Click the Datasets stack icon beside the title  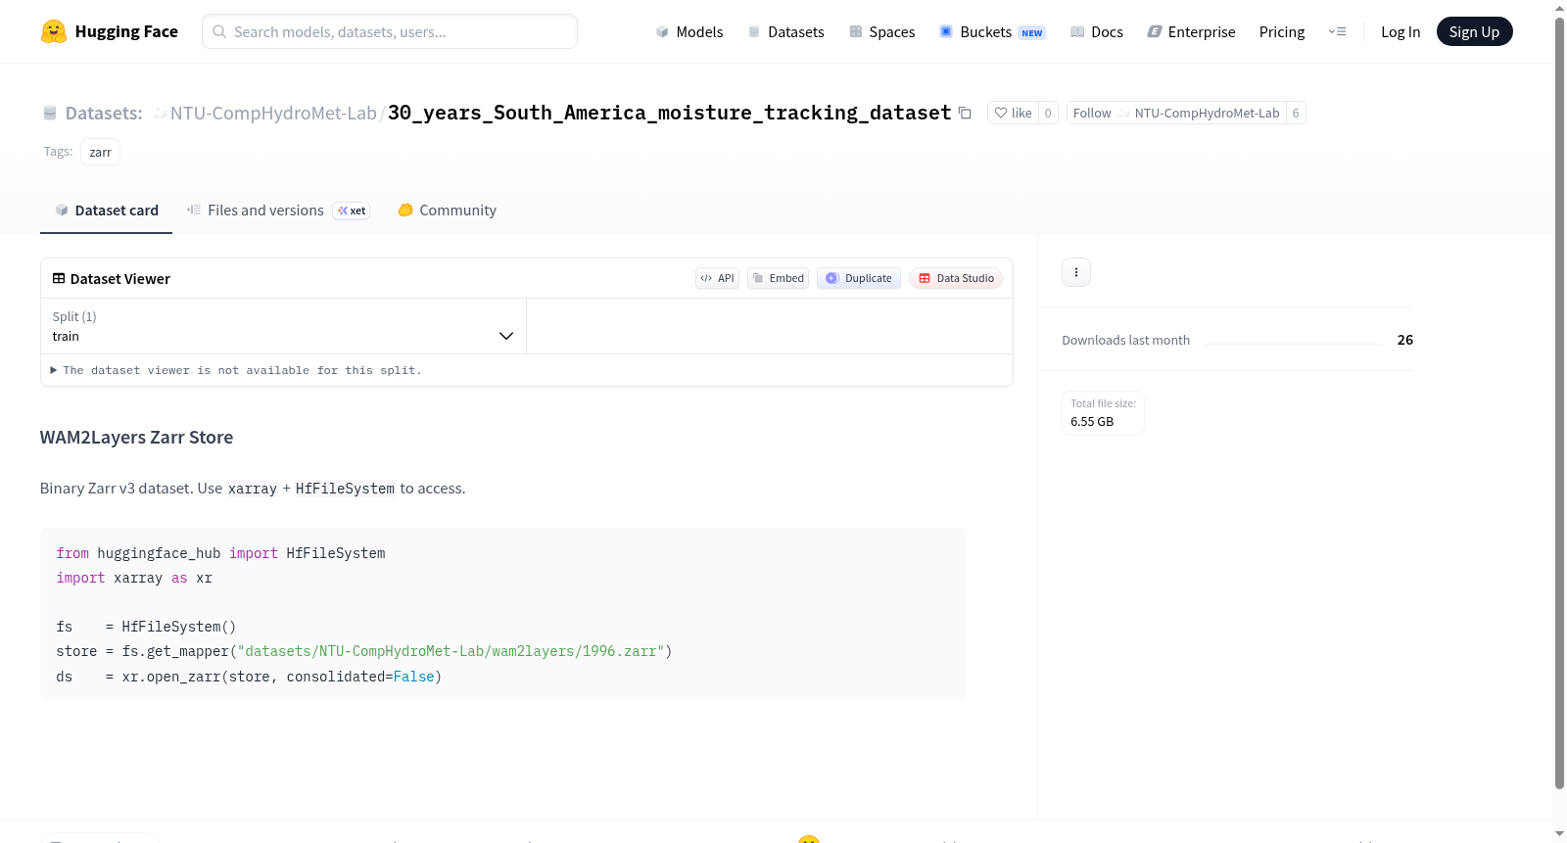[x=50, y=113]
